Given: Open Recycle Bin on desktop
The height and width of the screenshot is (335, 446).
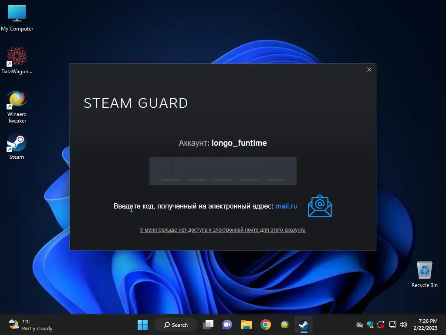Looking at the screenshot, I should (424, 274).
